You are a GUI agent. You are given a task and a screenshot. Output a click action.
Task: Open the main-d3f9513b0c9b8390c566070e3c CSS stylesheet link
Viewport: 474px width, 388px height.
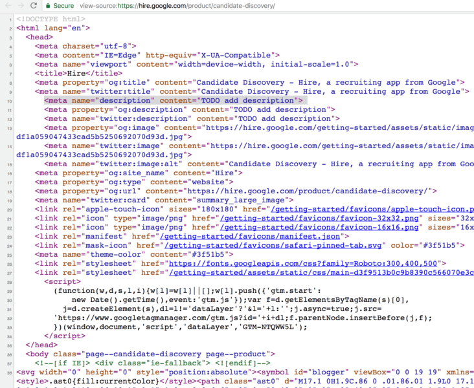[x=321, y=273]
